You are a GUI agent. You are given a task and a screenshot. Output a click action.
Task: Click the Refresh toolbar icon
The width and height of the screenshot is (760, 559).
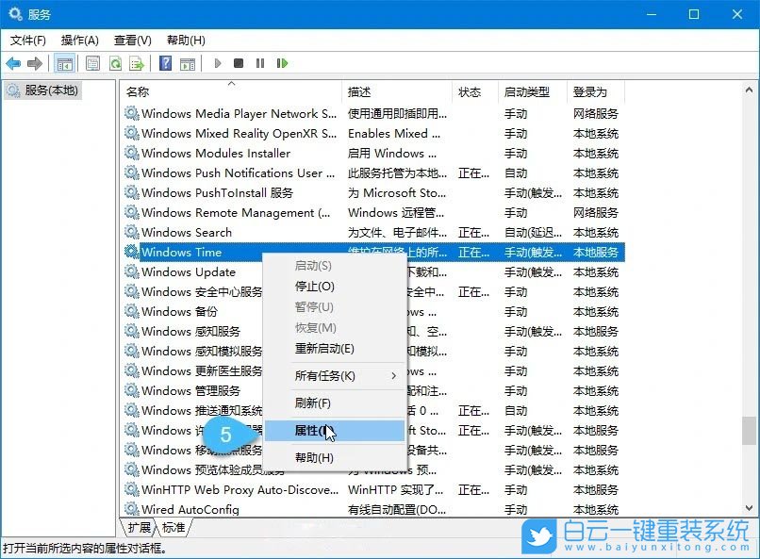(x=115, y=63)
